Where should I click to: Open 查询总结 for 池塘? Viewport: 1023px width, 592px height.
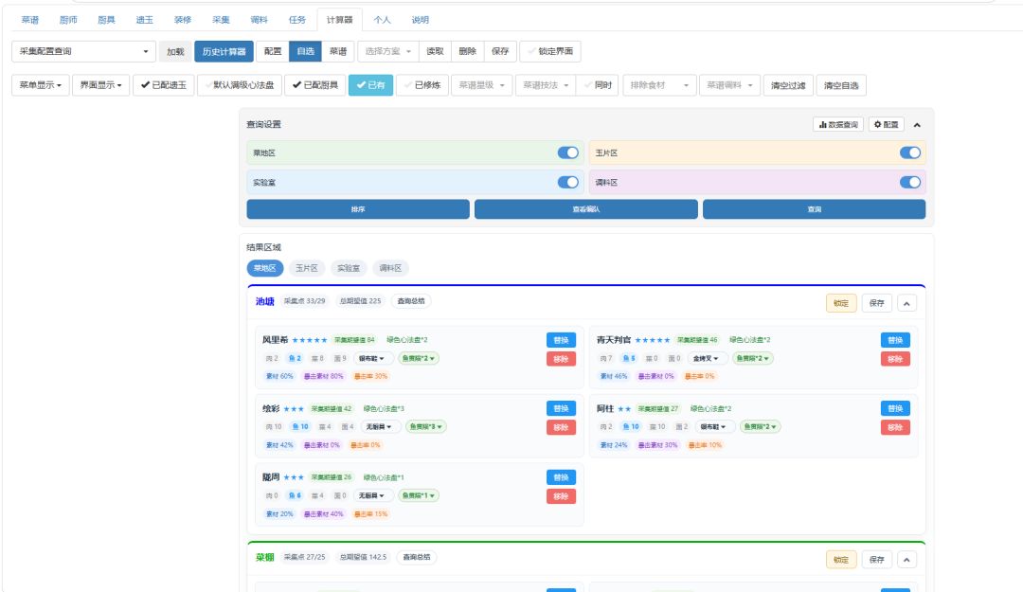(411, 301)
